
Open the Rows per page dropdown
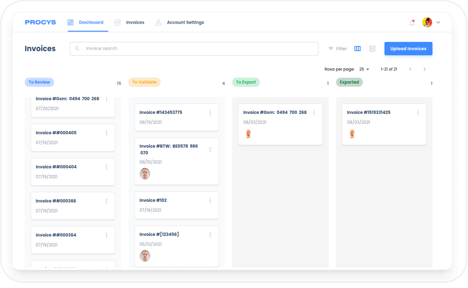pos(364,69)
